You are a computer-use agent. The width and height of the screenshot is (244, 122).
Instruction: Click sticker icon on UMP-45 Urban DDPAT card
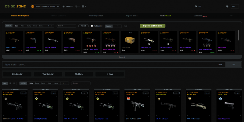pos(128,99)
